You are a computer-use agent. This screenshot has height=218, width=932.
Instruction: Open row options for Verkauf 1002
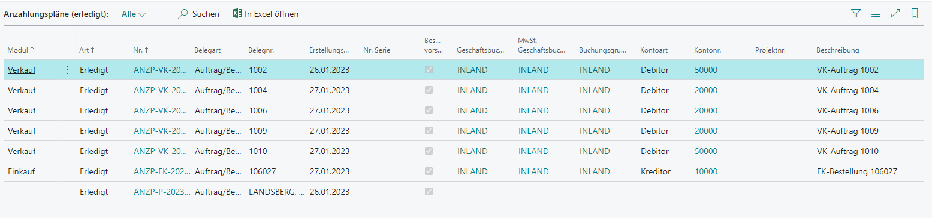click(67, 70)
